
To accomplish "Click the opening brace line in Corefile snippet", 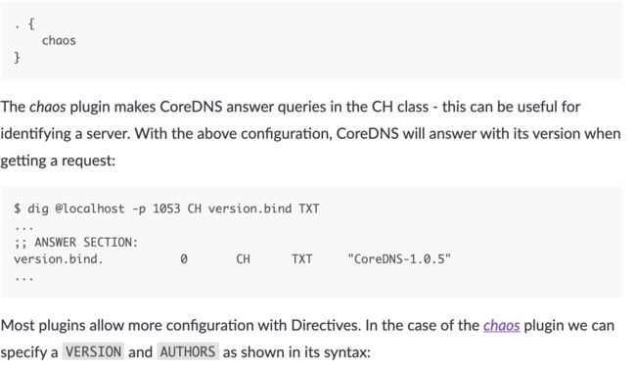I will [x=24, y=23].
